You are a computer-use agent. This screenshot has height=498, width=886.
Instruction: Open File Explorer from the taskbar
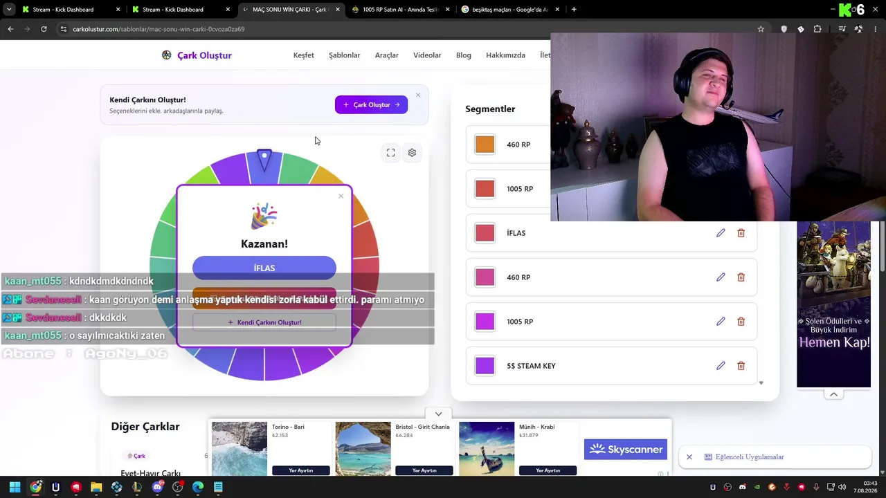coord(96,487)
